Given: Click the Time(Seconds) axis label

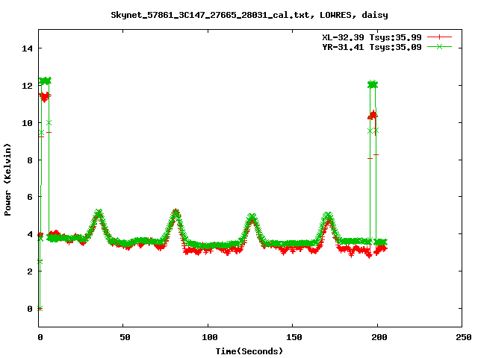Looking at the screenshot, I should pos(249,351).
